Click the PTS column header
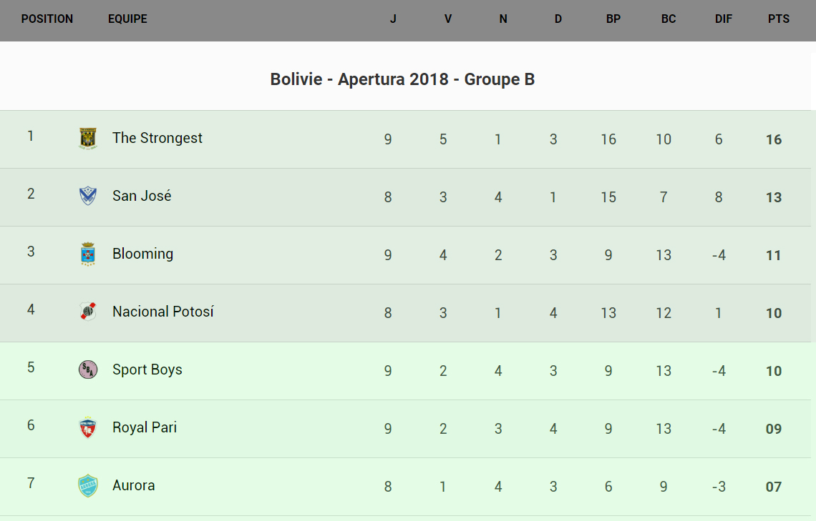The image size is (816, 521). click(779, 19)
